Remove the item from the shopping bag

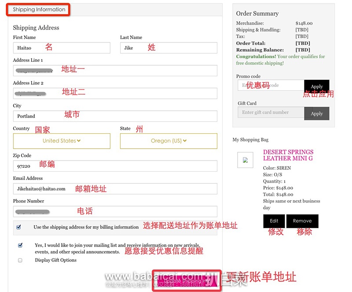tap(302, 221)
